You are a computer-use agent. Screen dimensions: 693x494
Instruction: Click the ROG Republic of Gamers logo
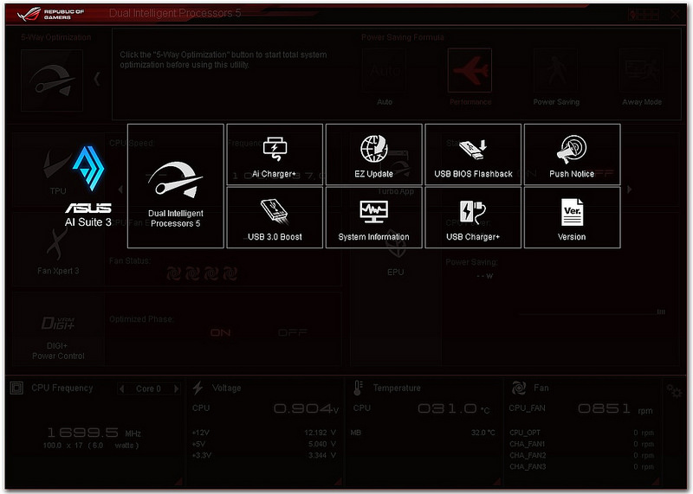51,14
